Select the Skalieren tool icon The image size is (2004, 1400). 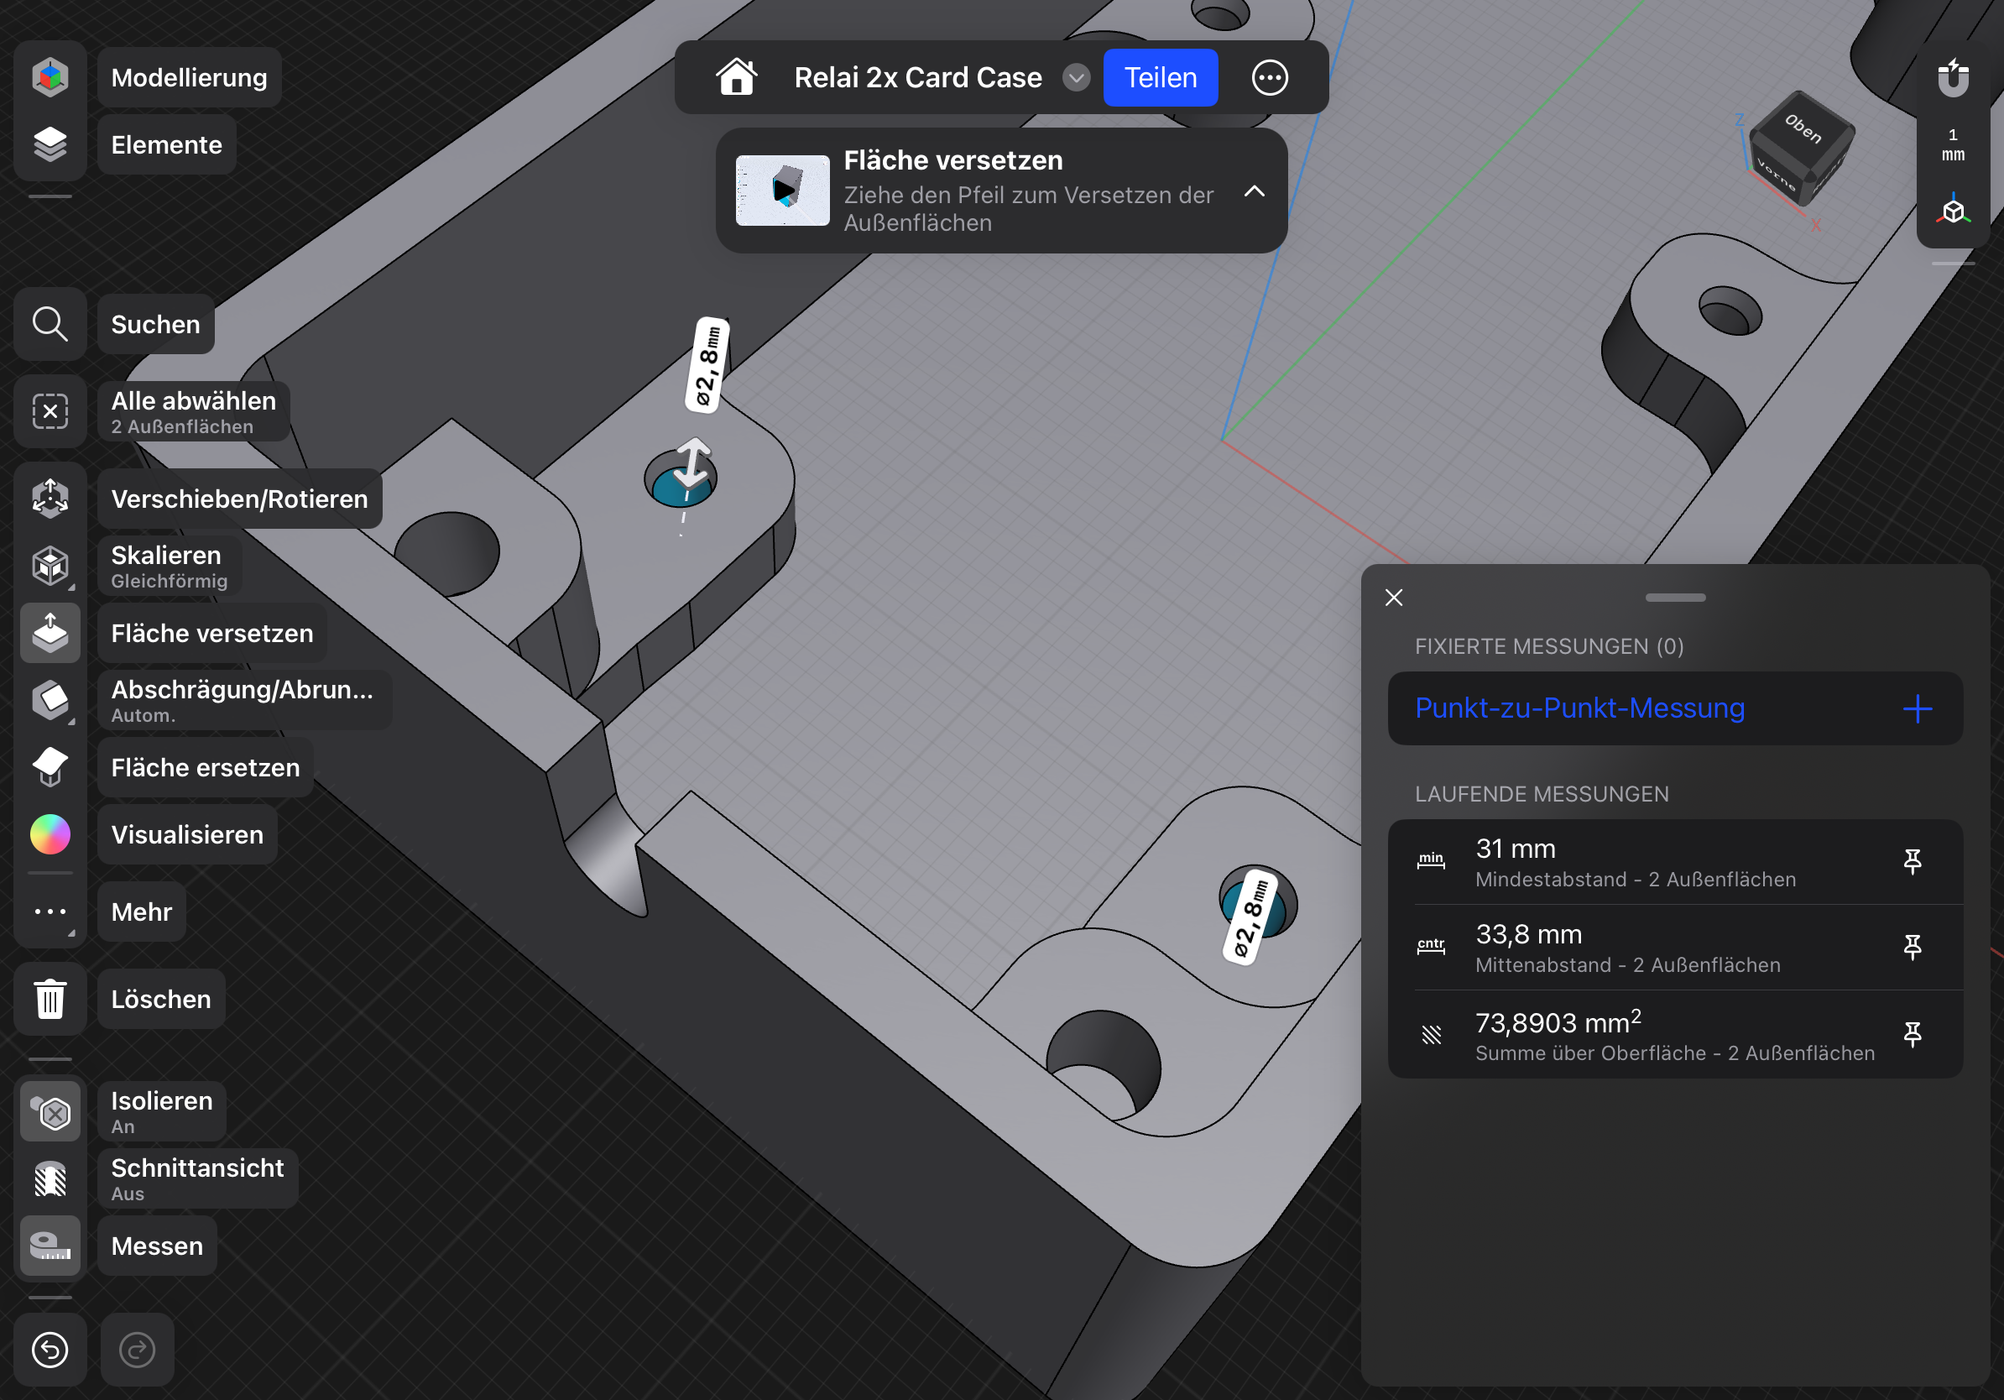click(x=50, y=566)
